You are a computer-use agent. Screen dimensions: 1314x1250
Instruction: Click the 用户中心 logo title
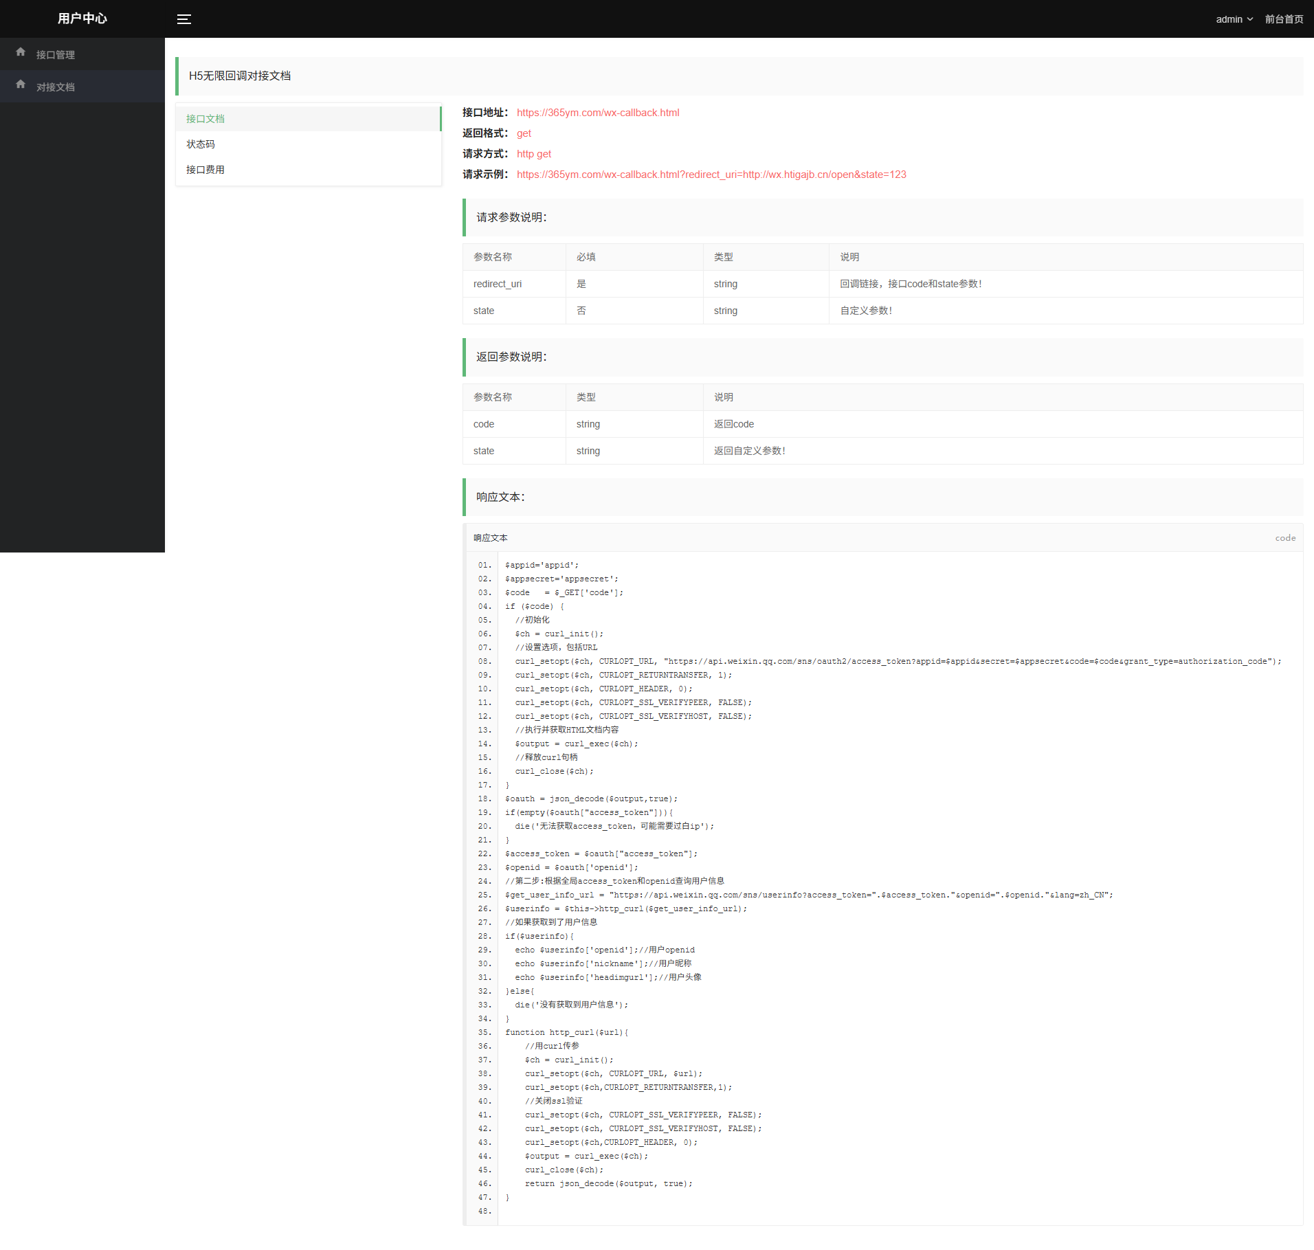point(82,19)
